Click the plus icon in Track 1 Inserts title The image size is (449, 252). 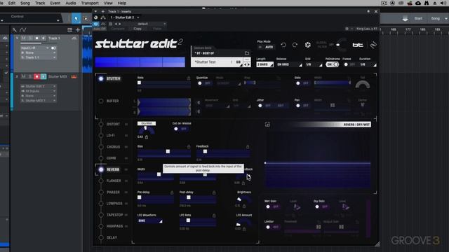103,11
